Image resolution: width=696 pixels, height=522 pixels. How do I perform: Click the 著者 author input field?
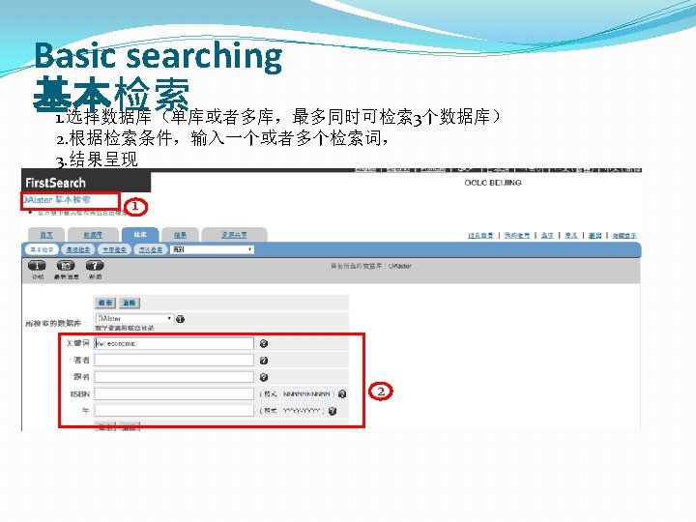174,360
